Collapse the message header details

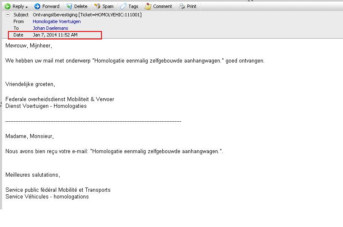(8, 15)
